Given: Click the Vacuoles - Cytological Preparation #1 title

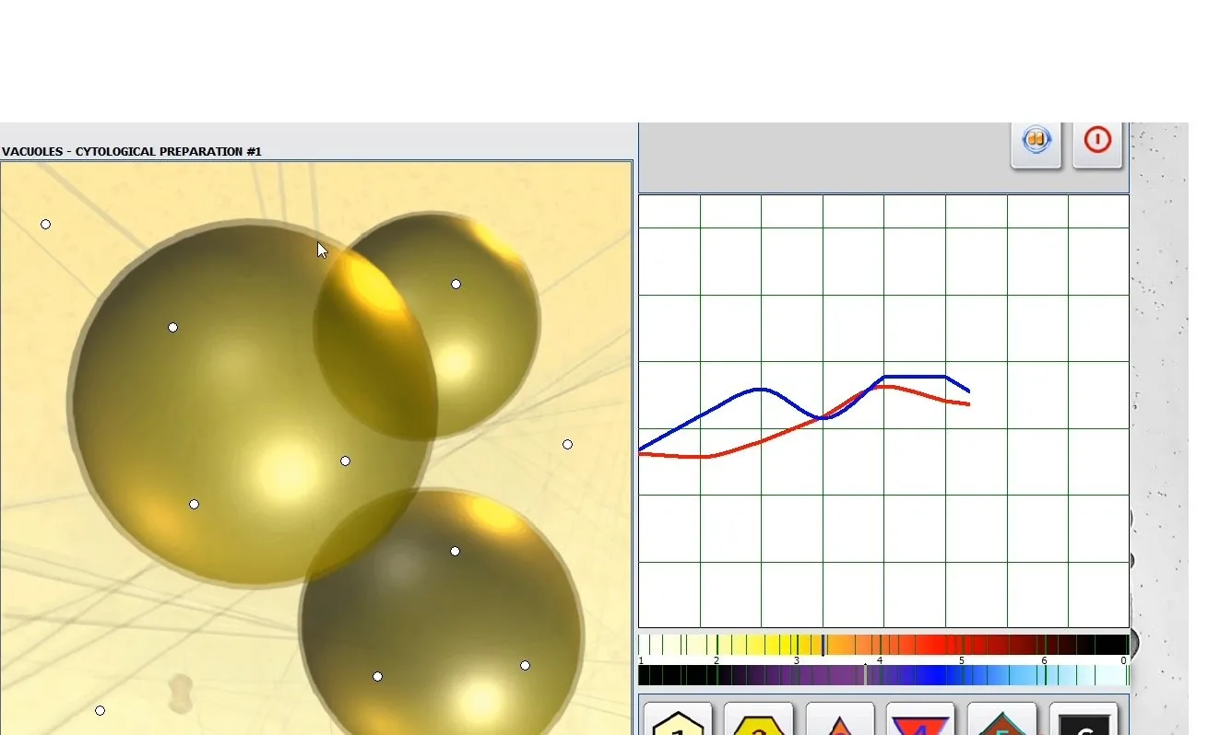Looking at the screenshot, I should pyautogui.click(x=132, y=151).
